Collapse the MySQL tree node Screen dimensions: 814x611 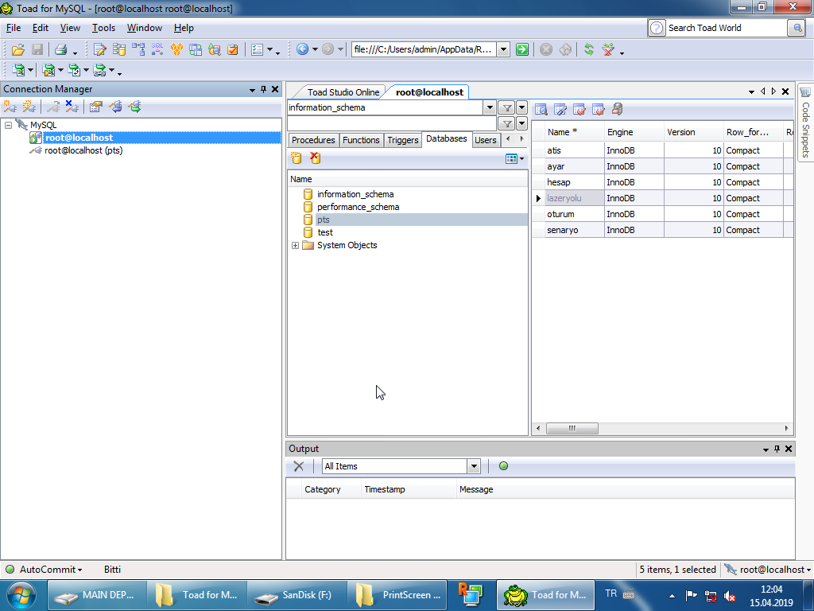click(8, 125)
